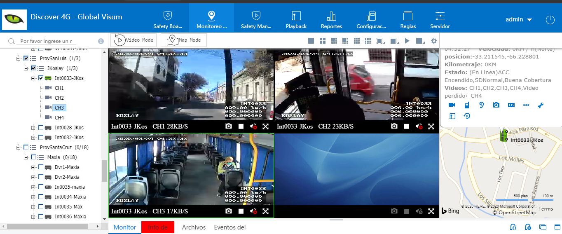Screen dimensions: 562x234
Task: Uncheck the Int0033-JKos vehicle checkbox
Action: click(41, 78)
